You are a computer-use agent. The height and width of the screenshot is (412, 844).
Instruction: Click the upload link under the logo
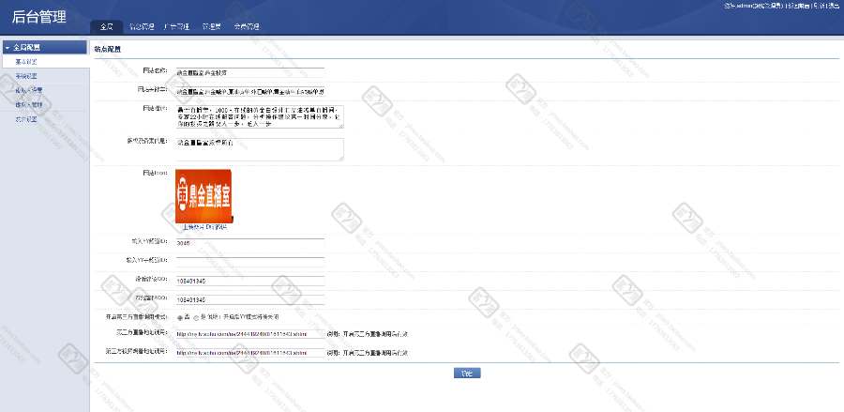204,227
